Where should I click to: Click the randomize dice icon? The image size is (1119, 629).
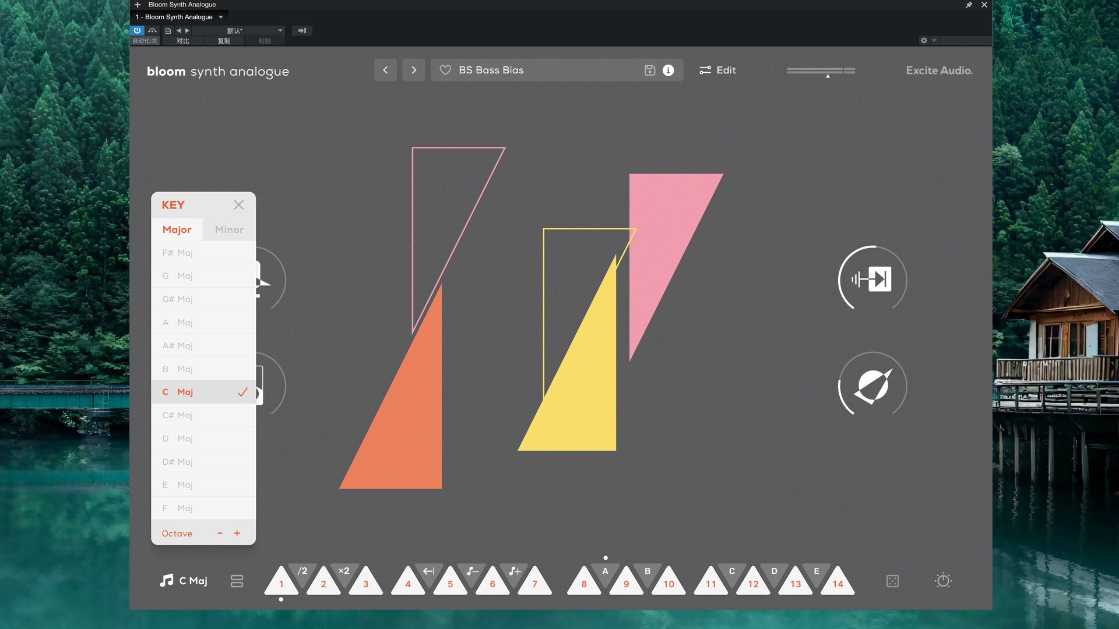click(892, 581)
